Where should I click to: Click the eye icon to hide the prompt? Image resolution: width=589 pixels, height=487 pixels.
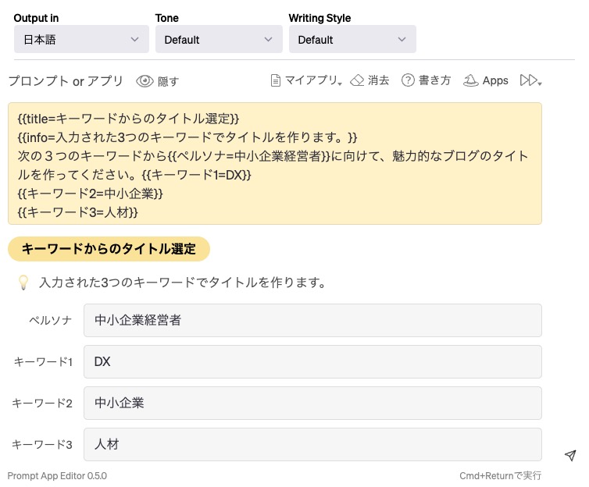pos(145,81)
